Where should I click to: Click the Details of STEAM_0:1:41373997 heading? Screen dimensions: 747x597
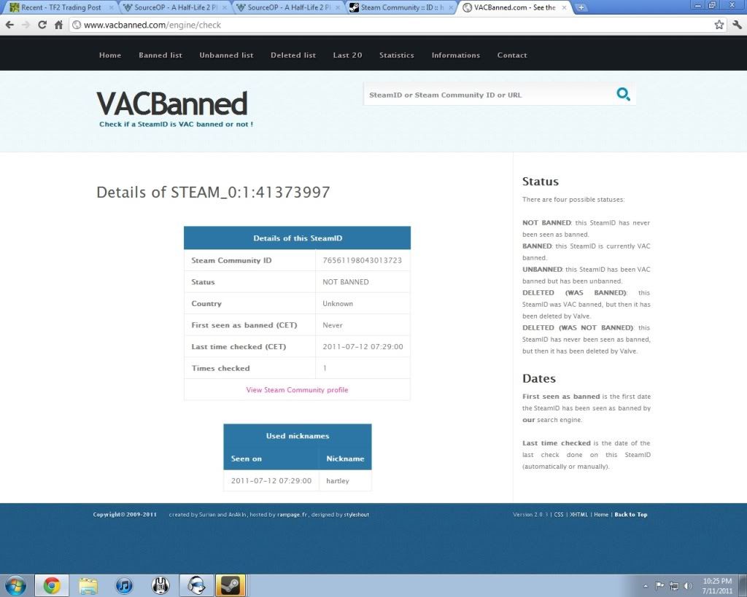point(213,192)
